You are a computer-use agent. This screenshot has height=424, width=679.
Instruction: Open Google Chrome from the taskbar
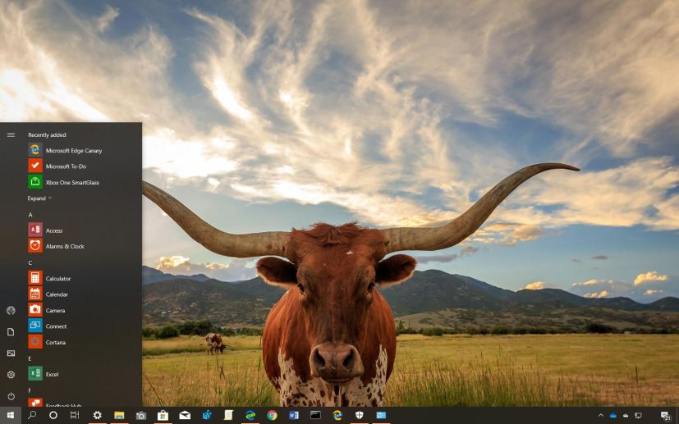click(272, 416)
